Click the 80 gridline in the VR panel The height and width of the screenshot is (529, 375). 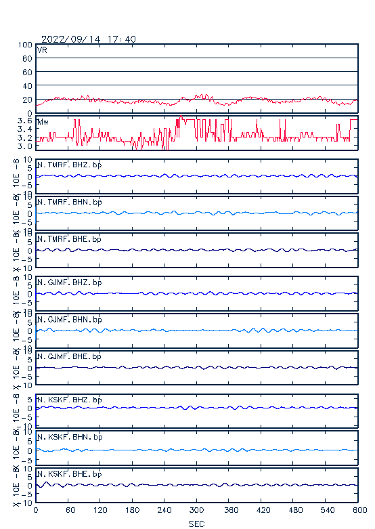coord(197,58)
